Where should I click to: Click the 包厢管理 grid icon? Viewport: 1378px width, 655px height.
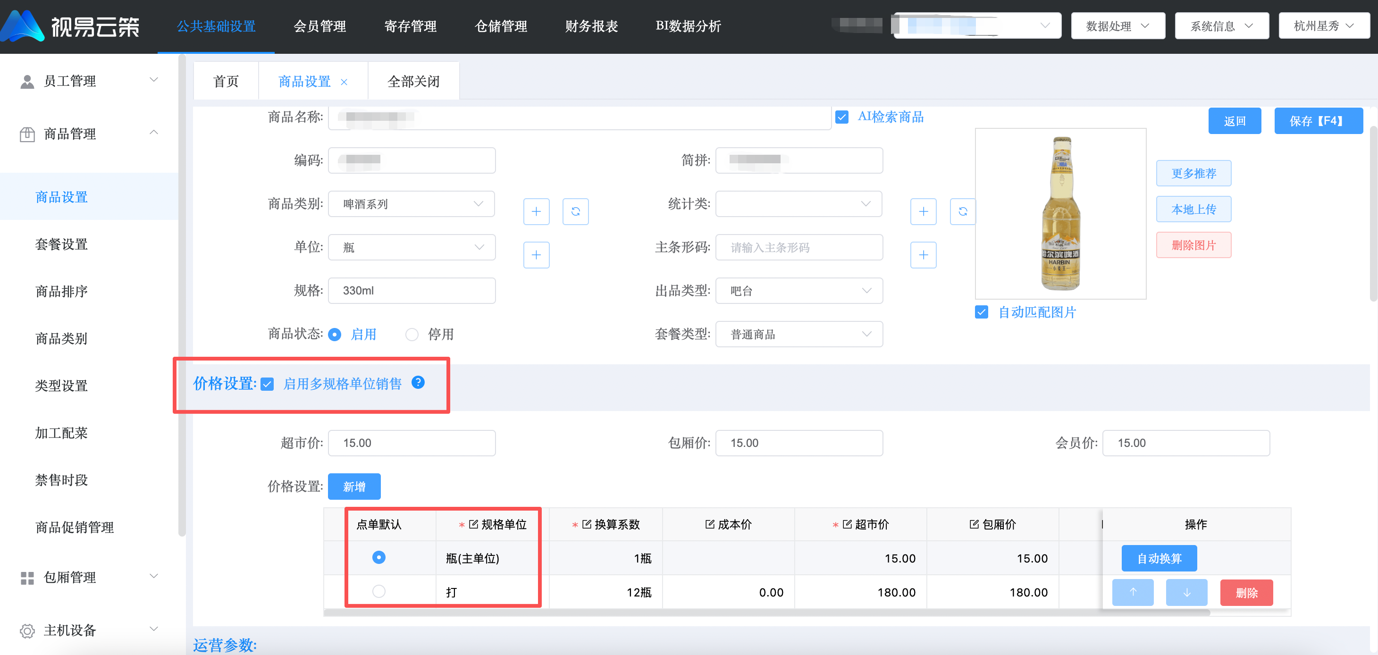pos(27,578)
